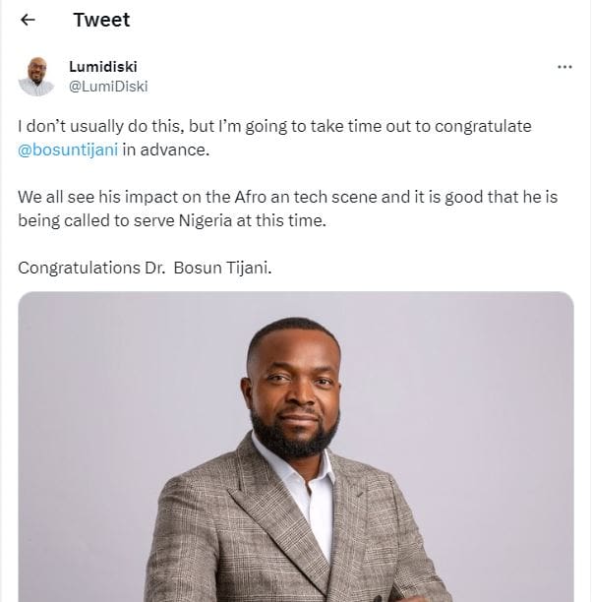Click the Lumidiski display name
The height and width of the screenshot is (602, 592).
coord(103,67)
